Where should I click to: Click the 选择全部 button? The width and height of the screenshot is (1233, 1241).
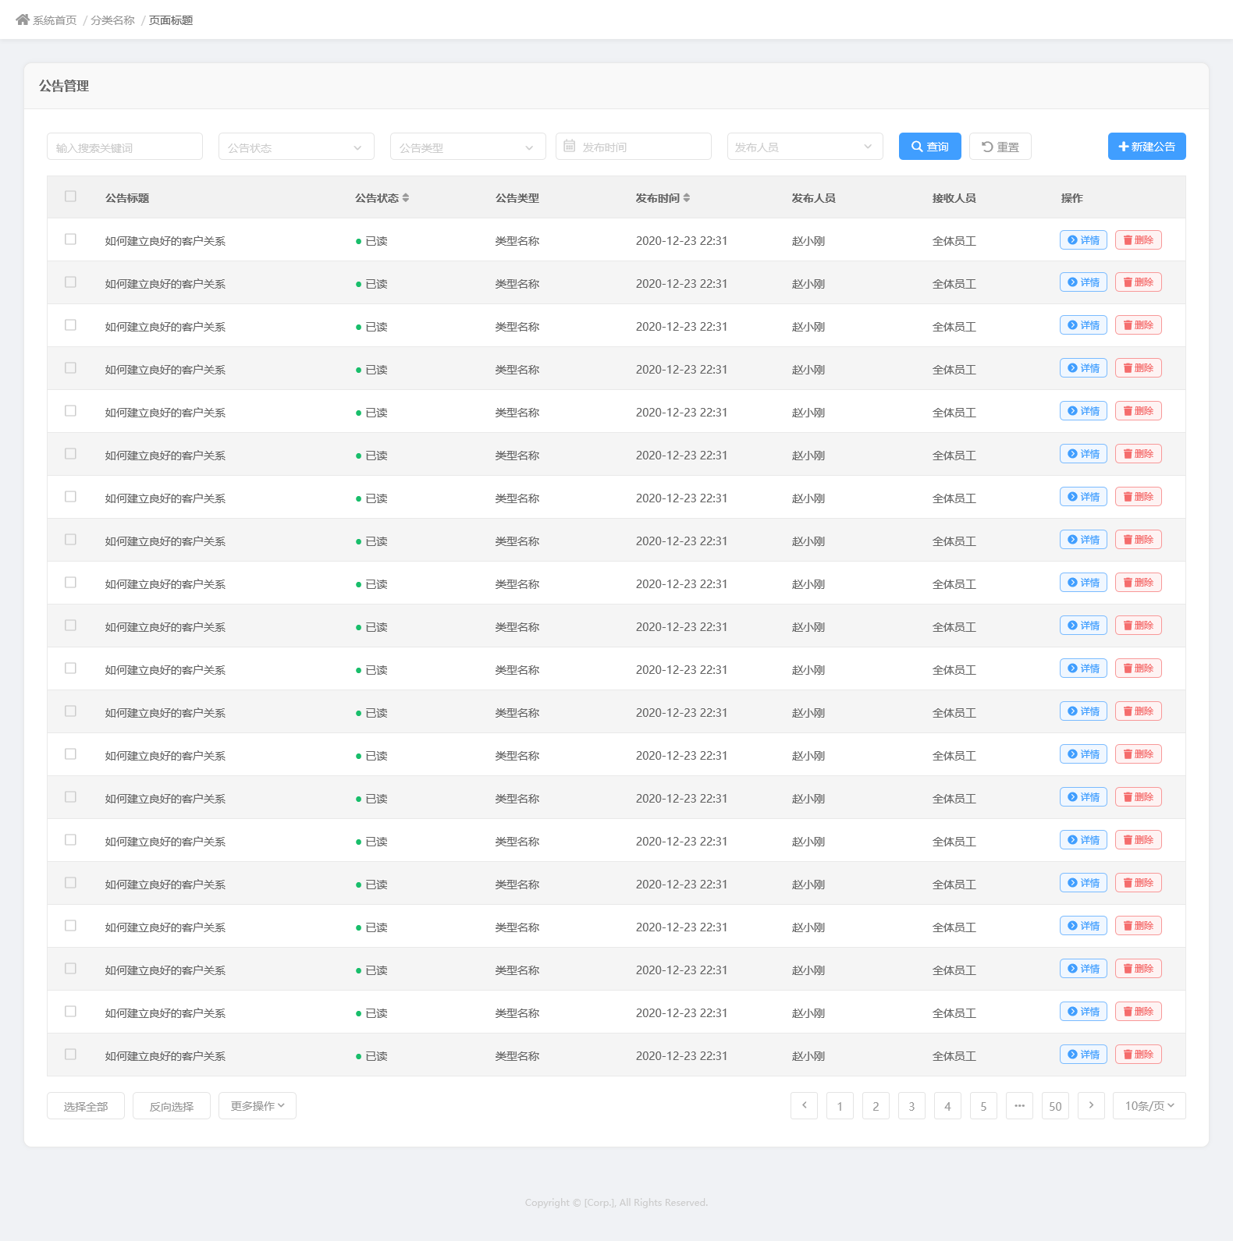(86, 1106)
